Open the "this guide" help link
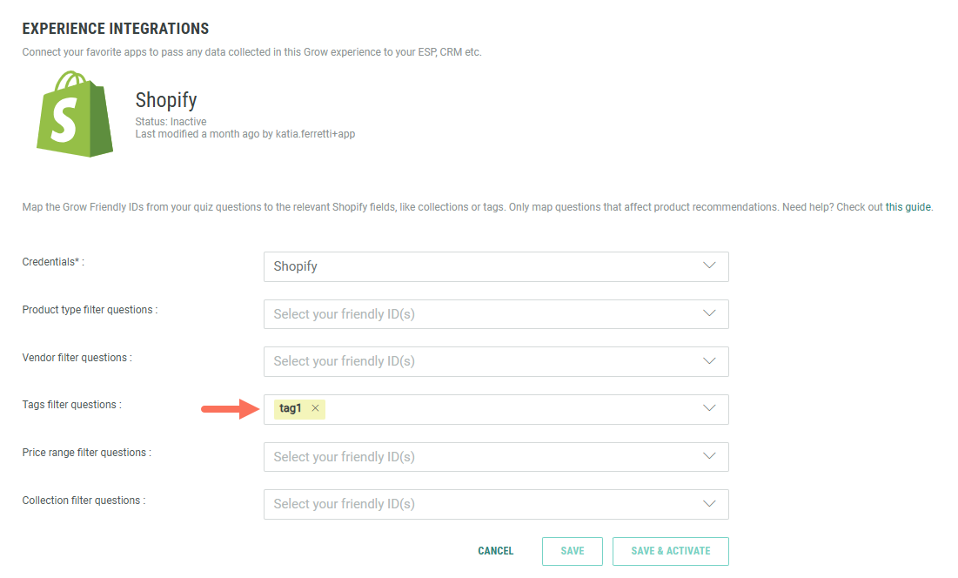Screen dimensions: 958x578 click(908, 207)
